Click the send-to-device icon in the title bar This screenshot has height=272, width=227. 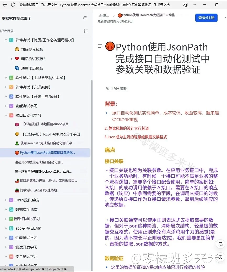[185, 4]
